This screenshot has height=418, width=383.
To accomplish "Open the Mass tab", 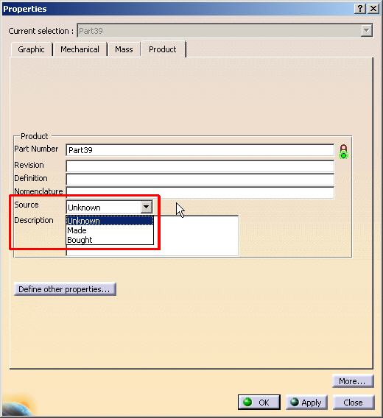I will (124, 49).
